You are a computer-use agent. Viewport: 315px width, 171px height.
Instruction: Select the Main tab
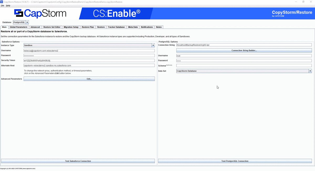click(4, 27)
